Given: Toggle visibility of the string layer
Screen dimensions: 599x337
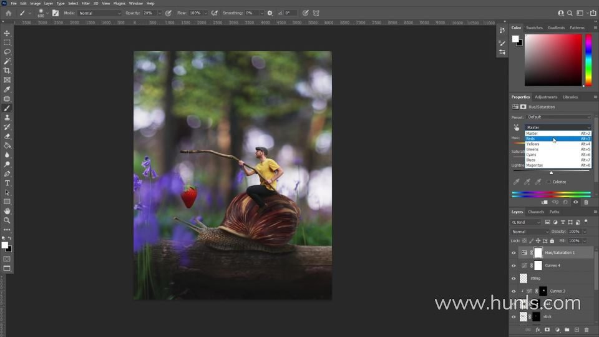Looking at the screenshot, I should coord(514,278).
